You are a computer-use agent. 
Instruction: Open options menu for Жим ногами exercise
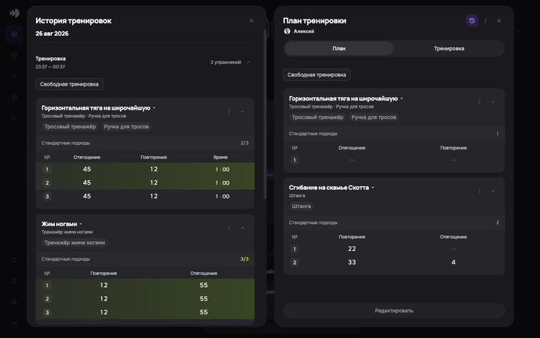click(x=229, y=228)
